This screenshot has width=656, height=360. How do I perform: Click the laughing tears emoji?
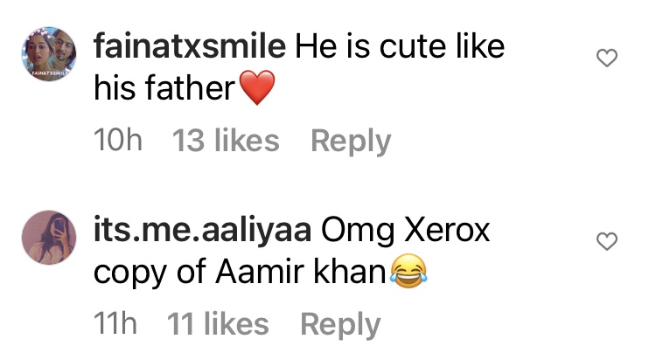[x=408, y=271]
